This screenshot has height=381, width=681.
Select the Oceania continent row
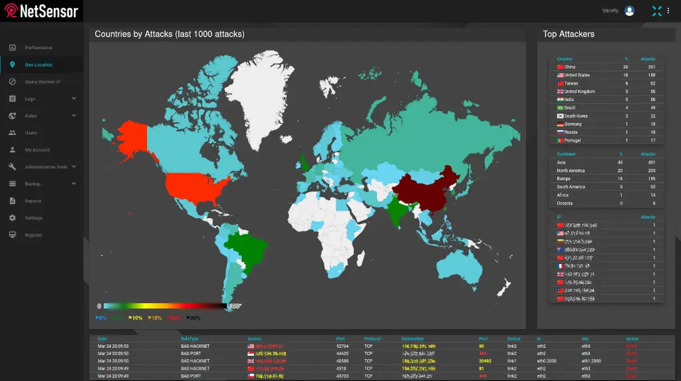point(606,203)
